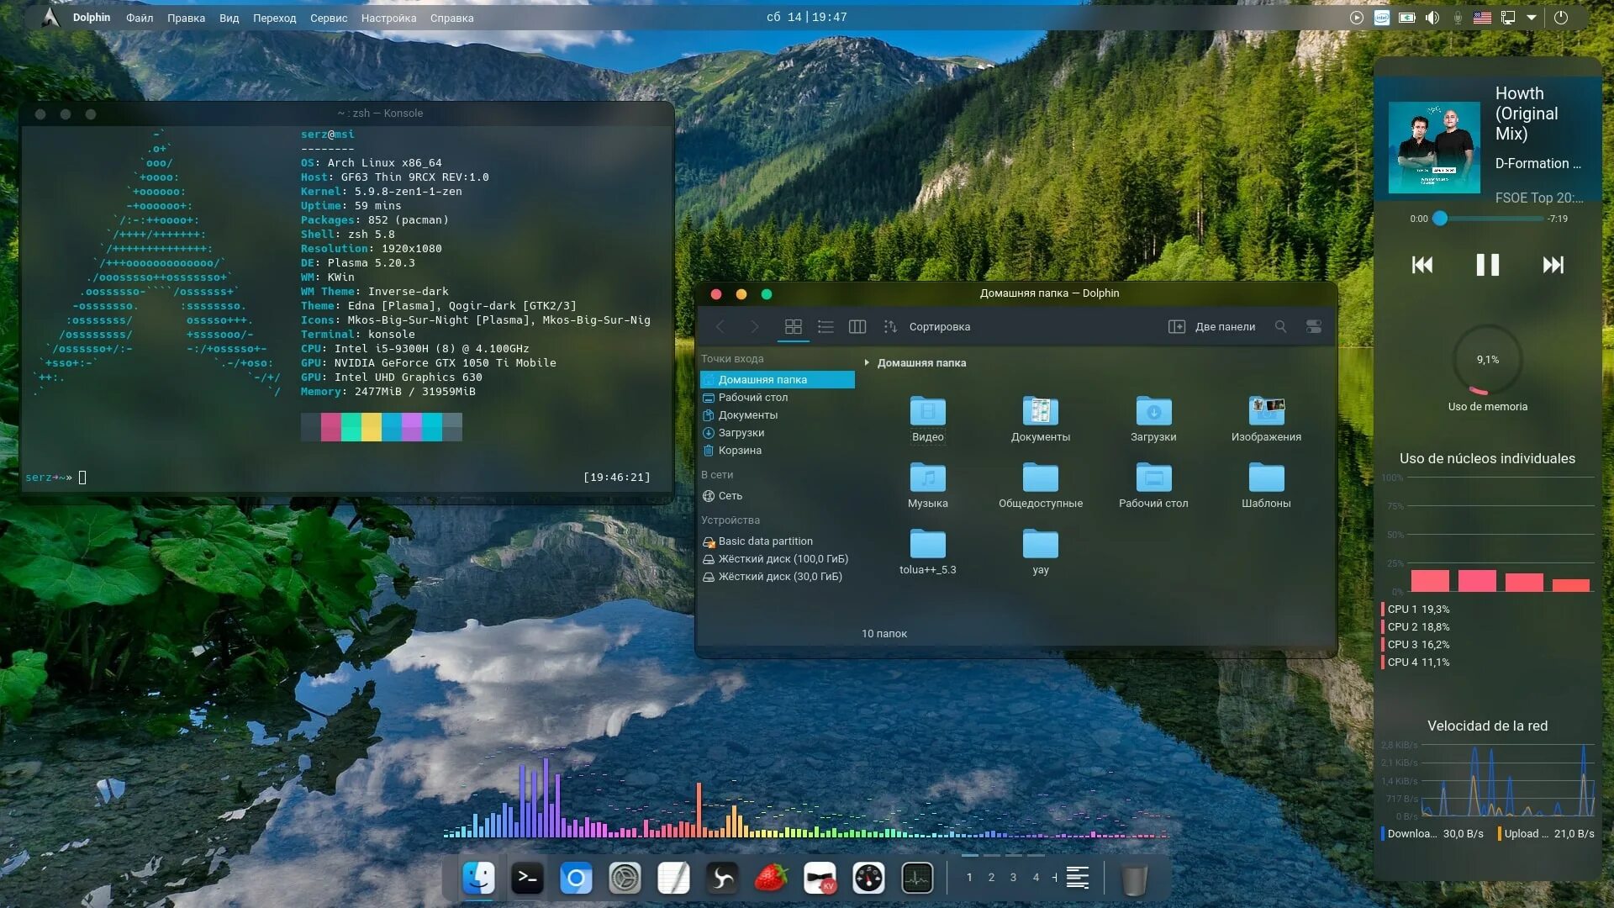This screenshot has width=1614, height=908.
Task: Open the strawberry music player dock icon
Action: (771, 879)
